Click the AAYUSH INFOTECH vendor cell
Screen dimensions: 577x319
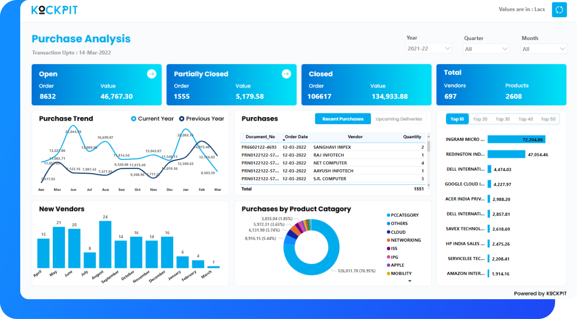pos(333,171)
